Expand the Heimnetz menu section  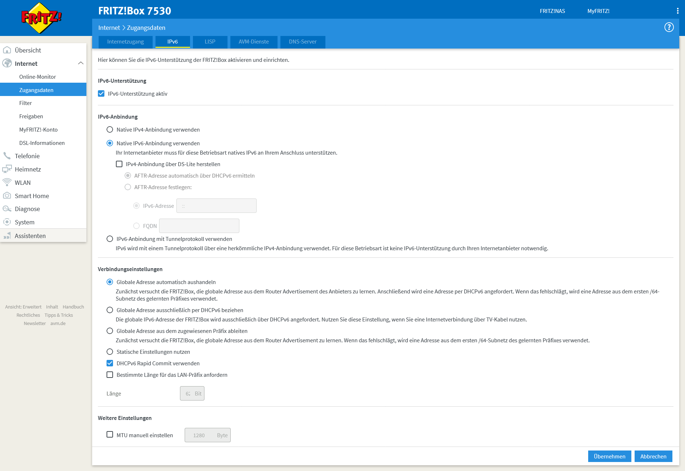(x=28, y=169)
